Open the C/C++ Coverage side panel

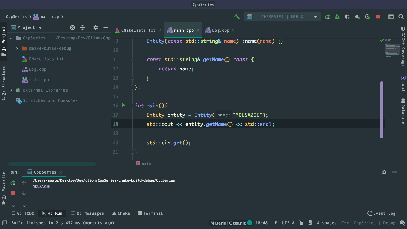point(403,47)
